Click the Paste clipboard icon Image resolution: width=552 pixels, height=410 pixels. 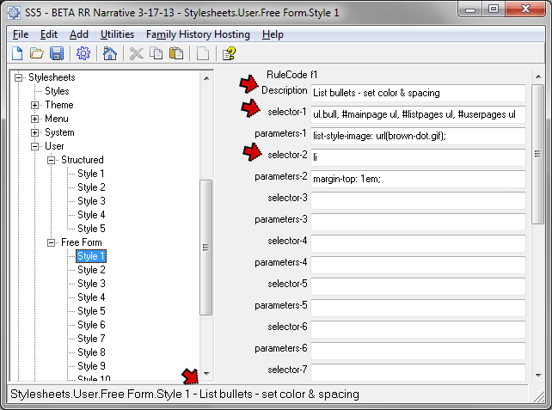coord(176,54)
